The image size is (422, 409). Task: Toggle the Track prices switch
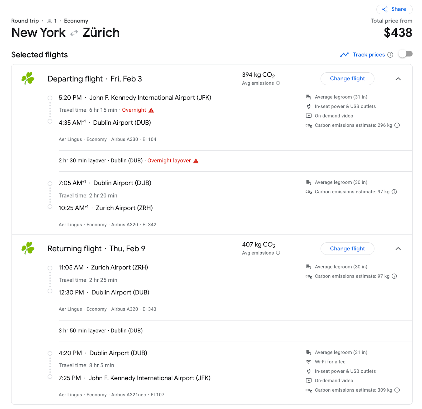coord(405,54)
